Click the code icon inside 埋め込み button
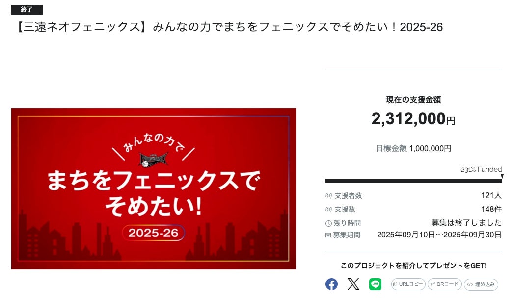This screenshot has height=305, width=513. point(470,284)
